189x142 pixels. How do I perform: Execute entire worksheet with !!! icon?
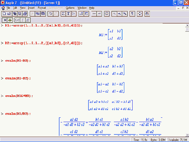tap(28, 20)
